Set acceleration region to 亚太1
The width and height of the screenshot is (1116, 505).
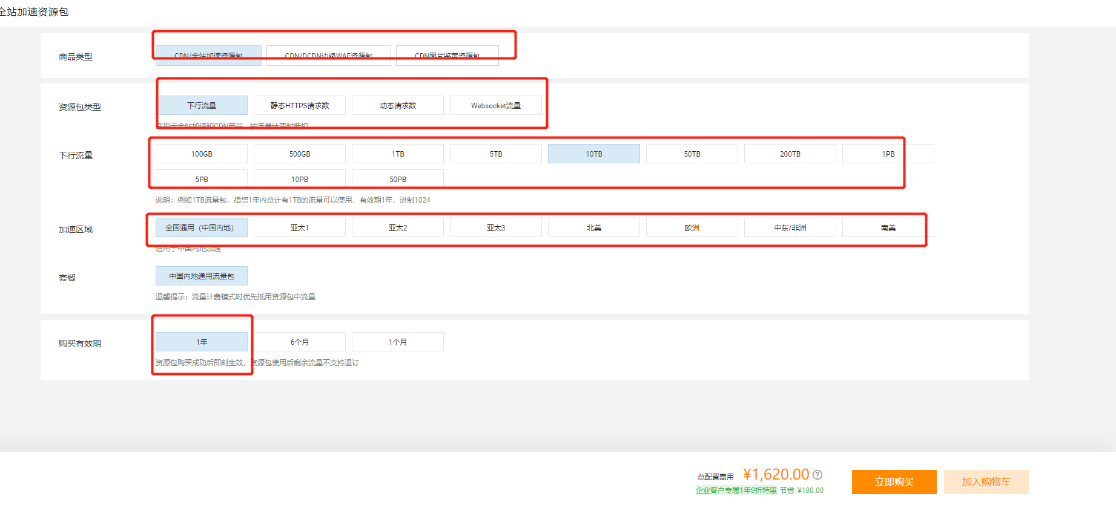click(300, 228)
